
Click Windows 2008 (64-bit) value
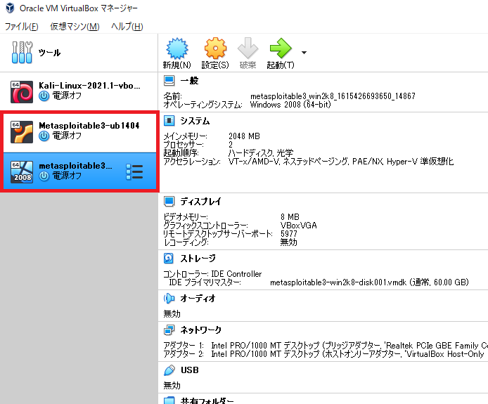[290, 105]
